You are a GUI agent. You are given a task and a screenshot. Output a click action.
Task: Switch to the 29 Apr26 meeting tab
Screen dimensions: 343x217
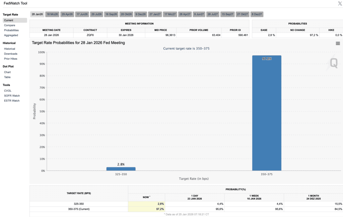67,14
